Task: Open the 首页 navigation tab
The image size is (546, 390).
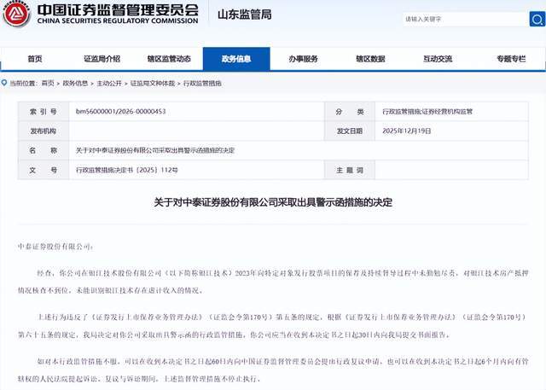Action: coord(35,59)
